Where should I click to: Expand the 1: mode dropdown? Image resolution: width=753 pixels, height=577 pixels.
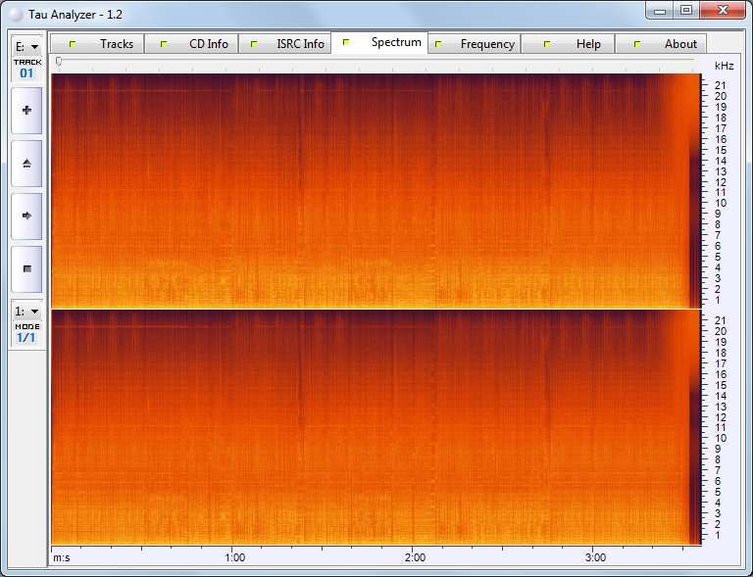(26, 311)
